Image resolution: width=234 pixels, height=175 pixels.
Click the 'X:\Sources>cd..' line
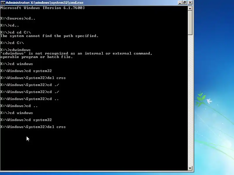click(18, 18)
